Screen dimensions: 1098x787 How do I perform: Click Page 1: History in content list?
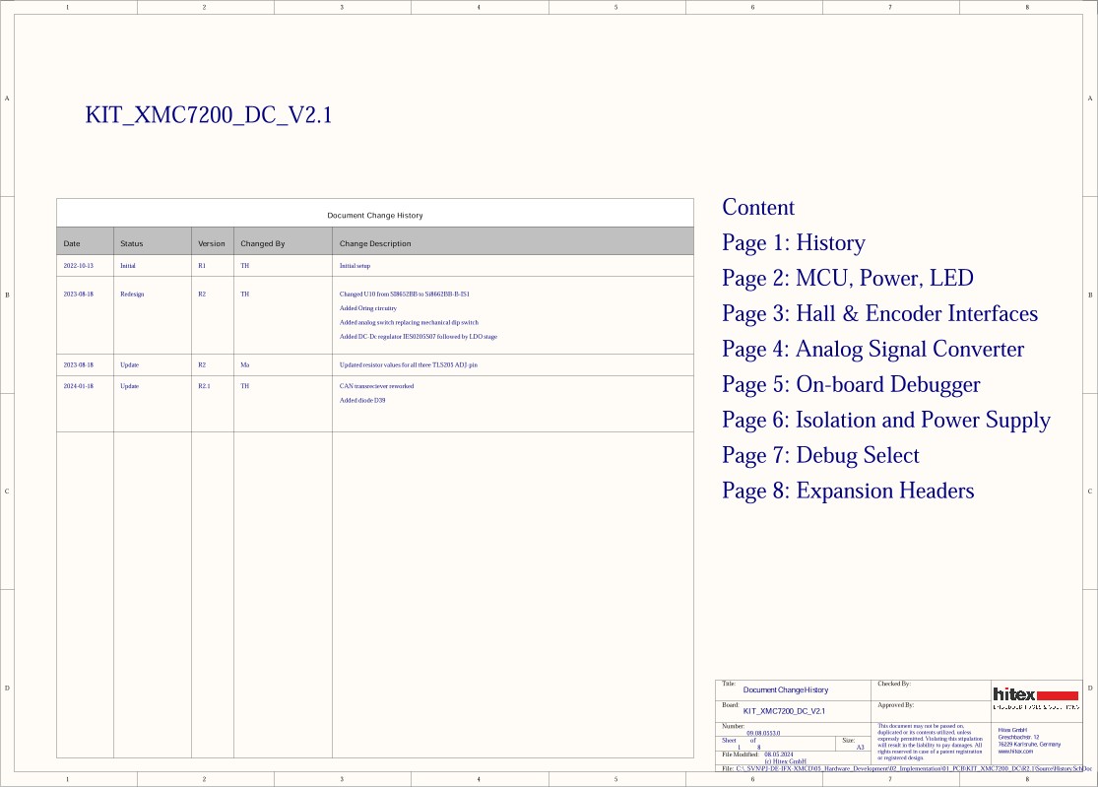[x=793, y=243]
